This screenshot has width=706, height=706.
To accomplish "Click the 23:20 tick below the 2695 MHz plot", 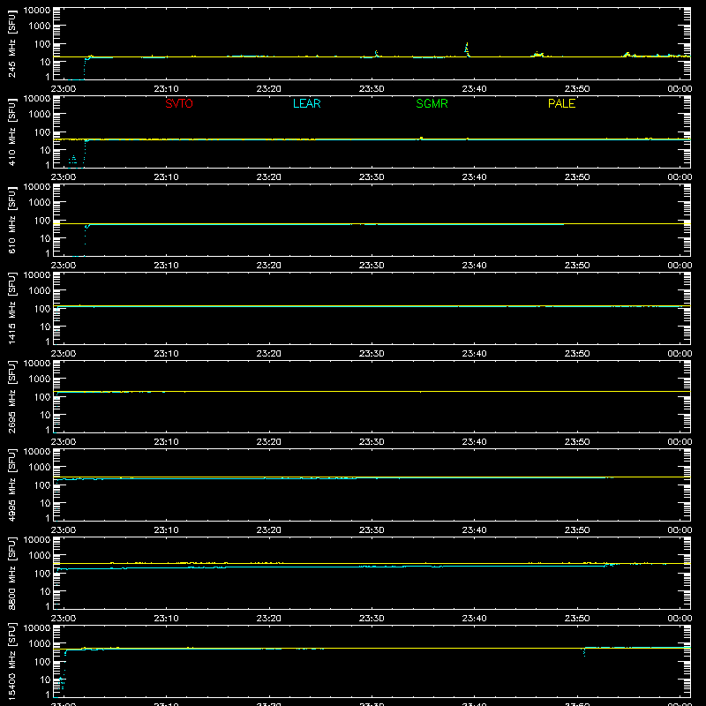I will tap(269, 442).
